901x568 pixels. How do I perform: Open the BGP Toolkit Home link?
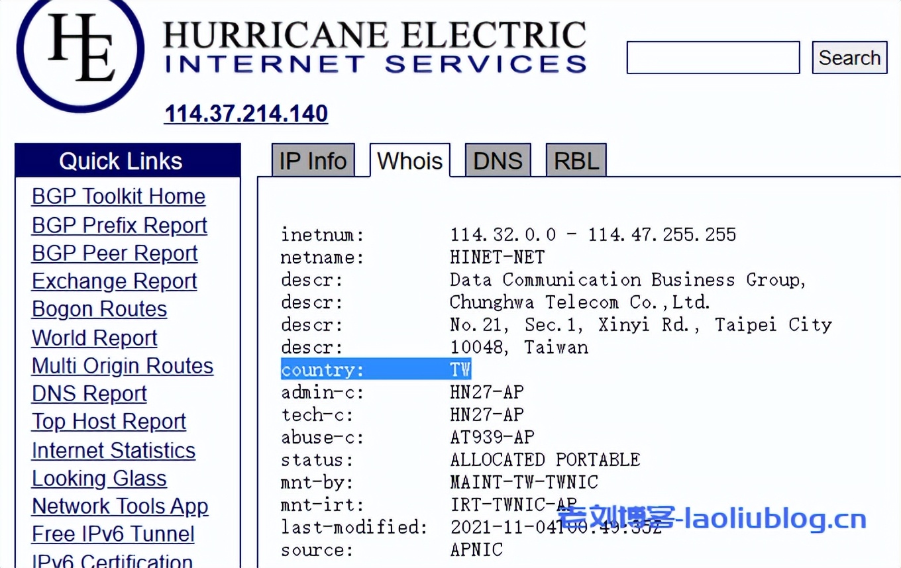[119, 197]
